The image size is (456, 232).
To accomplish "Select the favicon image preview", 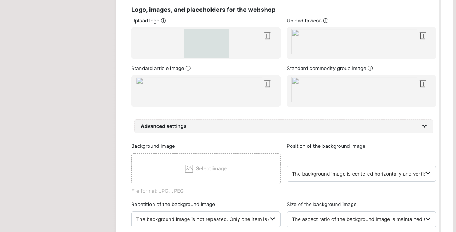I will coord(354,42).
